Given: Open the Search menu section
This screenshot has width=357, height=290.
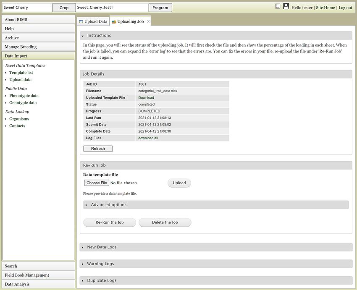Looking at the screenshot, I should click(x=38, y=266).
